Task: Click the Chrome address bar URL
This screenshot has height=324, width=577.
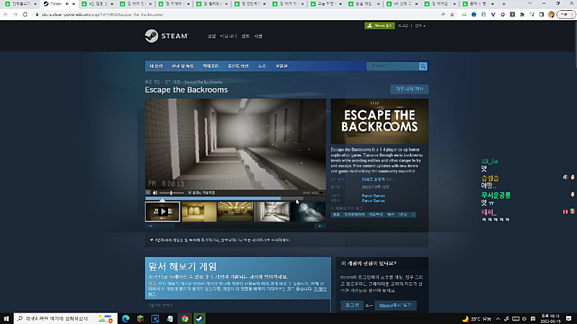Action: click(102, 14)
